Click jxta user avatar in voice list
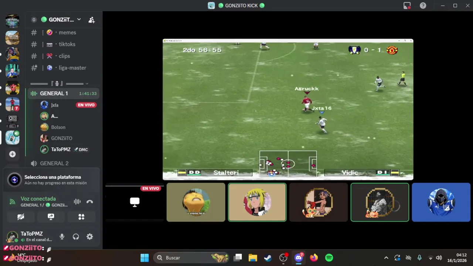Viewport: 473px width, 266px height. pos(44,105)
